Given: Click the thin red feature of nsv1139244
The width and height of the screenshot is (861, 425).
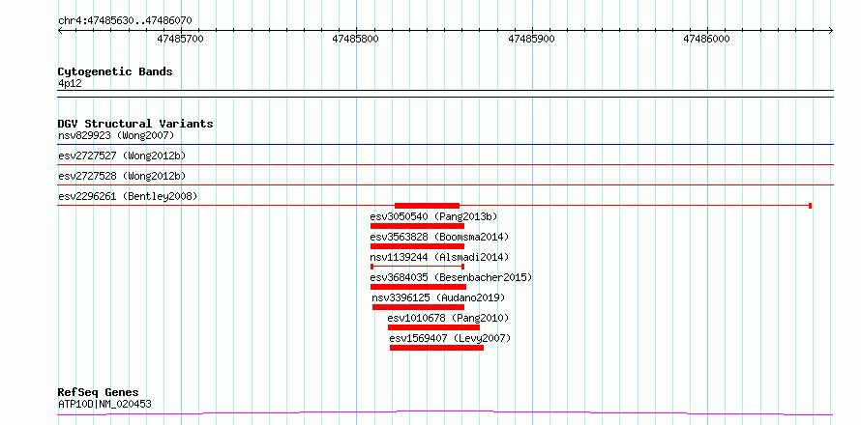Looking at the screenshot, I should (417, 267).
